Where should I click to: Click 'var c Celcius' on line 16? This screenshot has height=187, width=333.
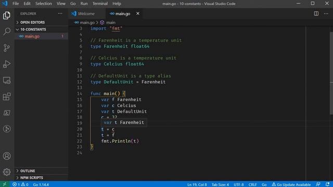(119, 105)
